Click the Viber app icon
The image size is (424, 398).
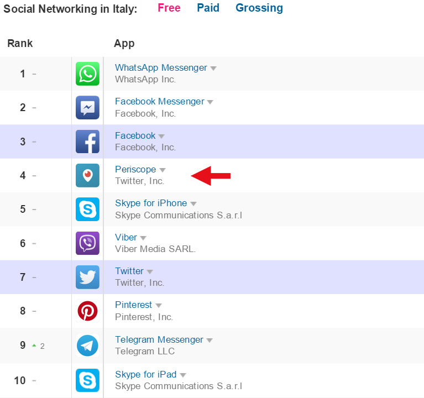pyautogui.click(x=87, y=243)
